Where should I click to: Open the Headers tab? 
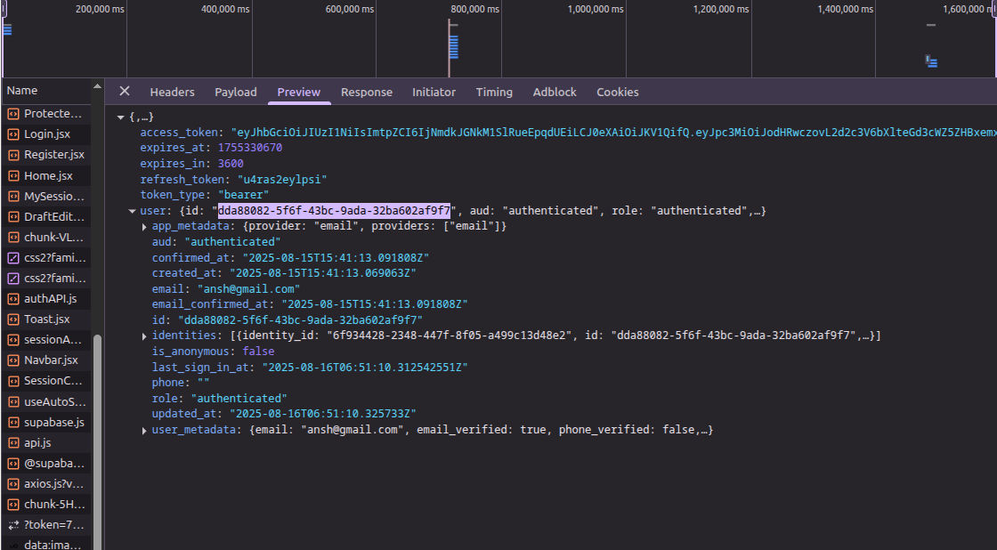point(173,93)
